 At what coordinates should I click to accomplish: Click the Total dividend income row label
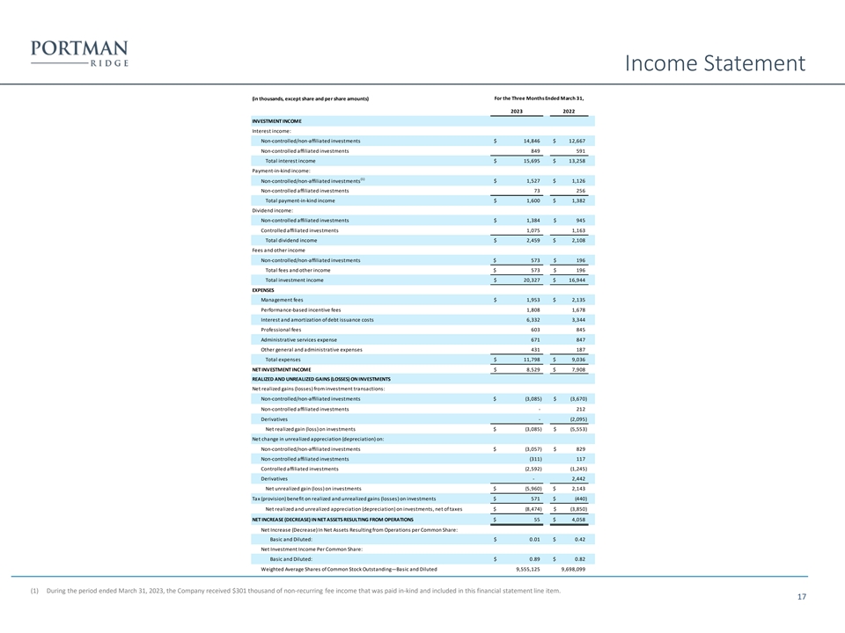coord(291,240)
